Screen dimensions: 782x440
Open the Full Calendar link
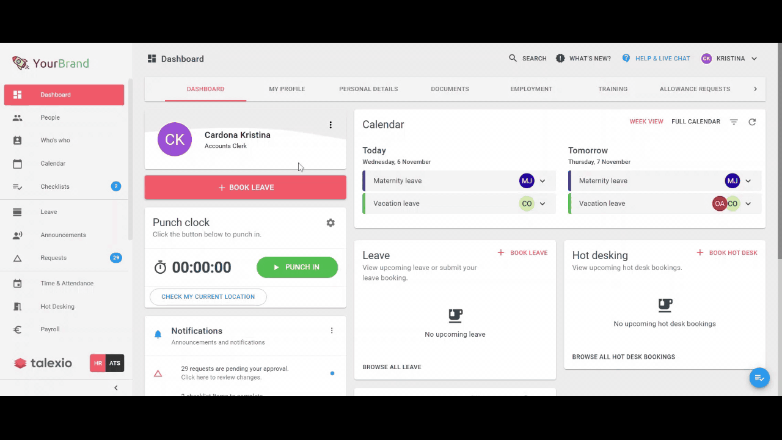click(696, 122)
